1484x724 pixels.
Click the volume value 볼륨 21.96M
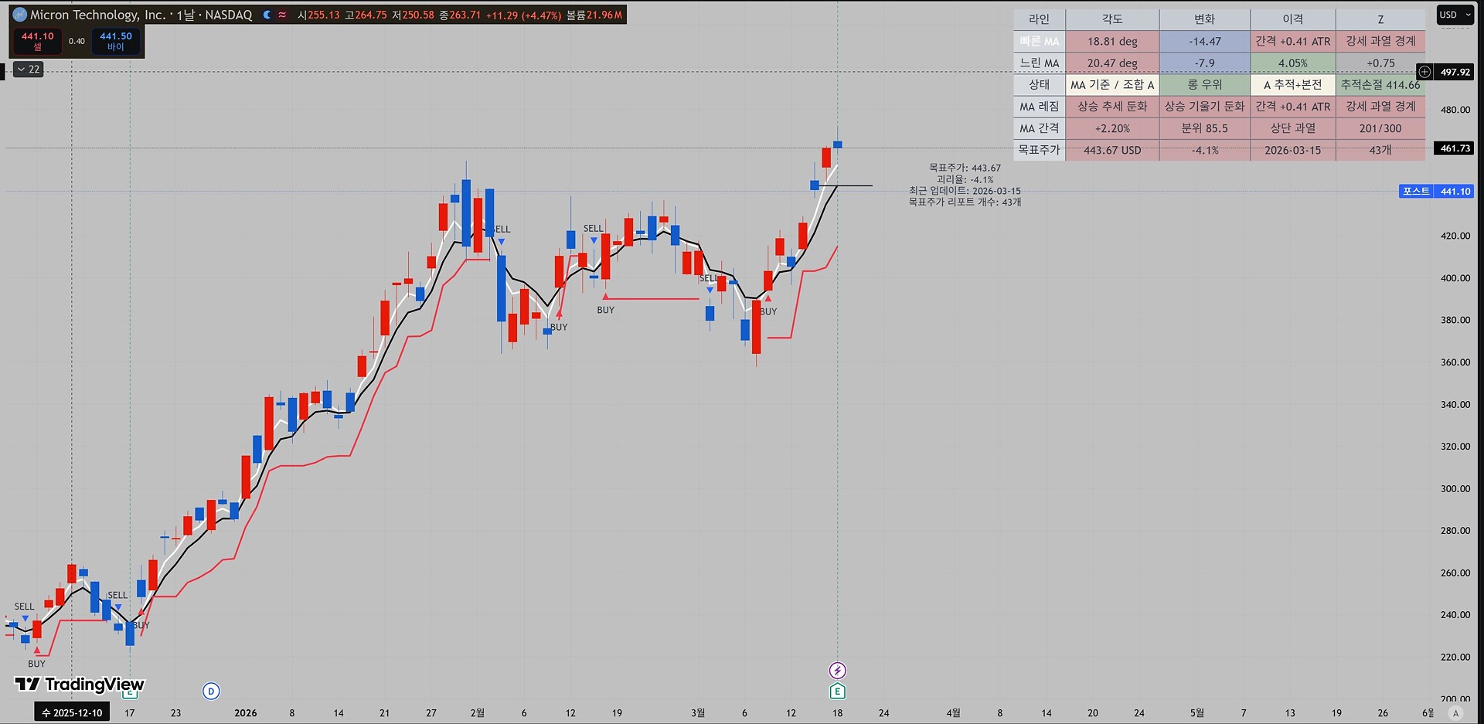tap(594, 15)
